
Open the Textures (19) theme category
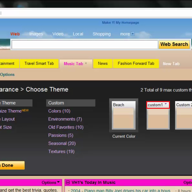[x=61, y=151]
